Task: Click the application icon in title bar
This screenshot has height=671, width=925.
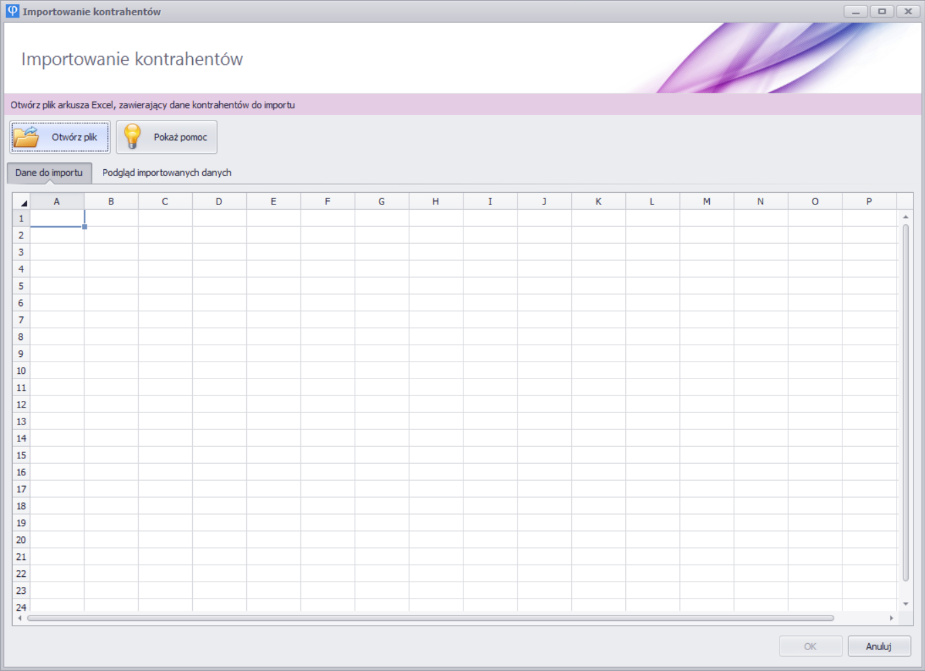Action: [12, 12]
